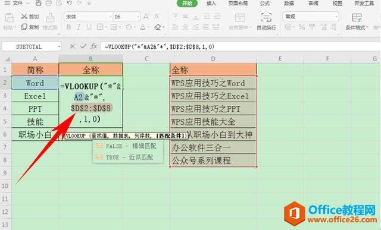
Task: Expand the quick access toolbar customize arrow
Action: 89,3
